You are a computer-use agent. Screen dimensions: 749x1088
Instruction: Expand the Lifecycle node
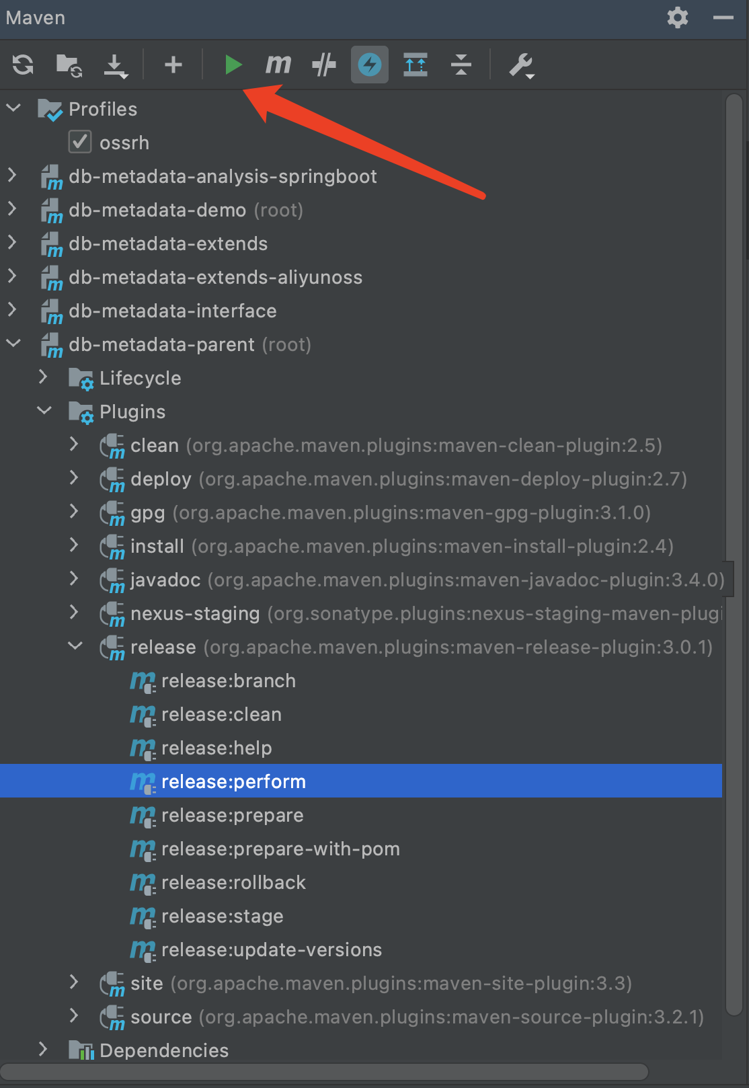[x=43, y=377]
